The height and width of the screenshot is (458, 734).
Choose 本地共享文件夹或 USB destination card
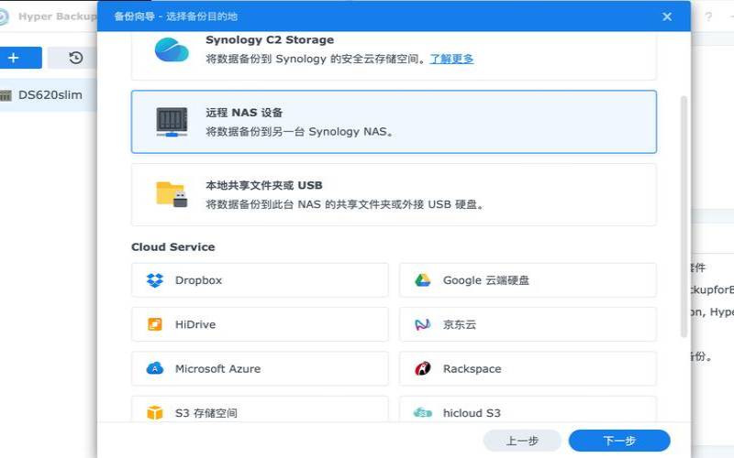pos(394,194)
